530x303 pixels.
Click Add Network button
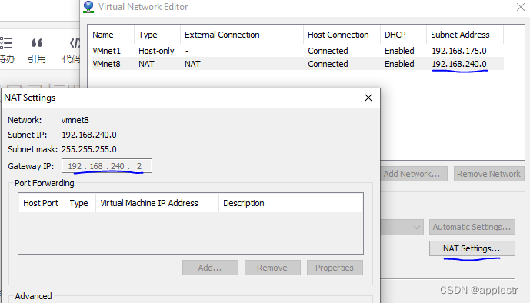point(413,174)
